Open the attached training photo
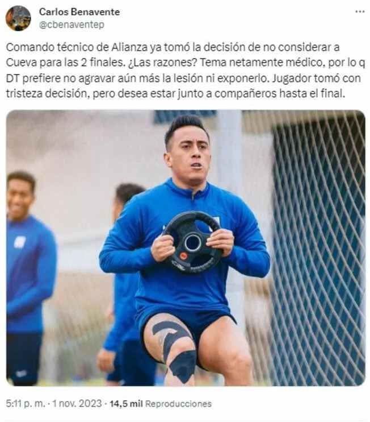The height and width of the screenshot is (422, 370). (x=186, y=248)
